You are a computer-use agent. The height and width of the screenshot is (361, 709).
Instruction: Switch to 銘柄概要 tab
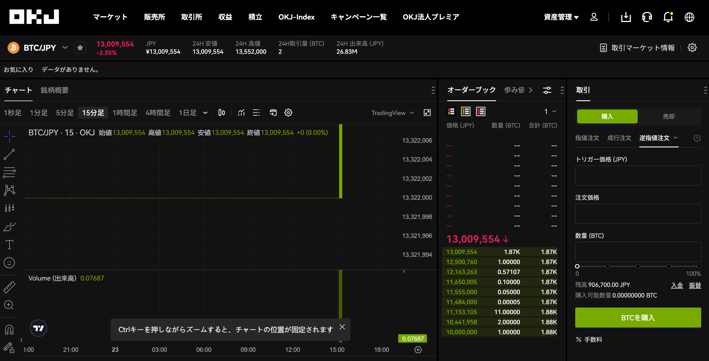(x=55, y=90)
